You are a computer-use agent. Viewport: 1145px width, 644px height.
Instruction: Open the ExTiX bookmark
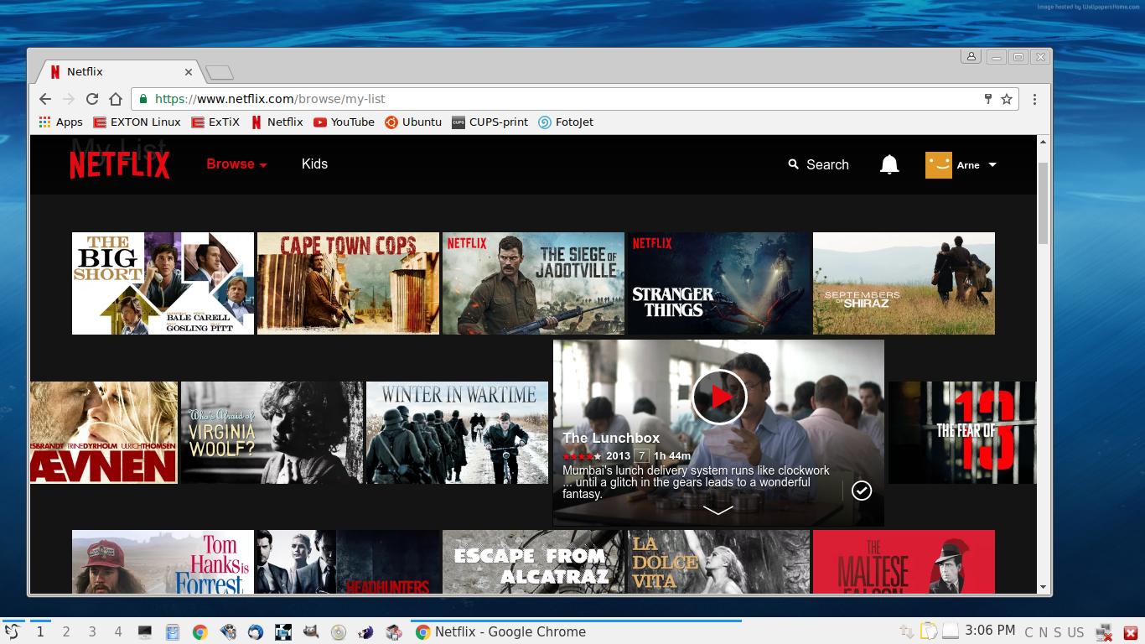point(215,122)
